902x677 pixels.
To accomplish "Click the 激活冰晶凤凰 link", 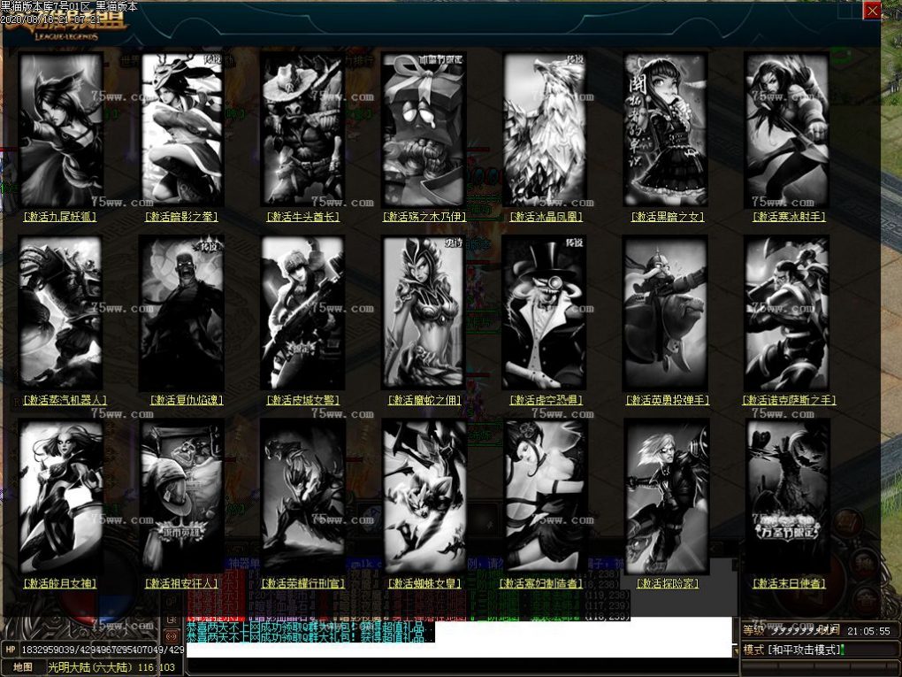I will coord(546,216).
